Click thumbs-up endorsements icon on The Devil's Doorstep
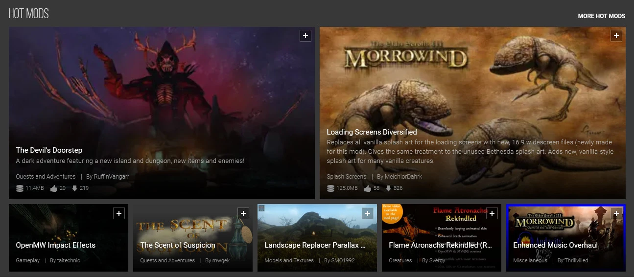This screenshot has height=277, width=634. coord(54,188)
